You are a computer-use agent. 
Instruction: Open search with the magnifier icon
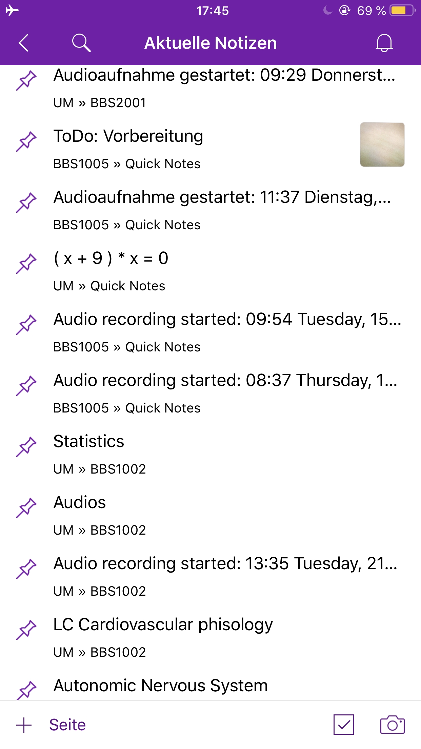81,43
